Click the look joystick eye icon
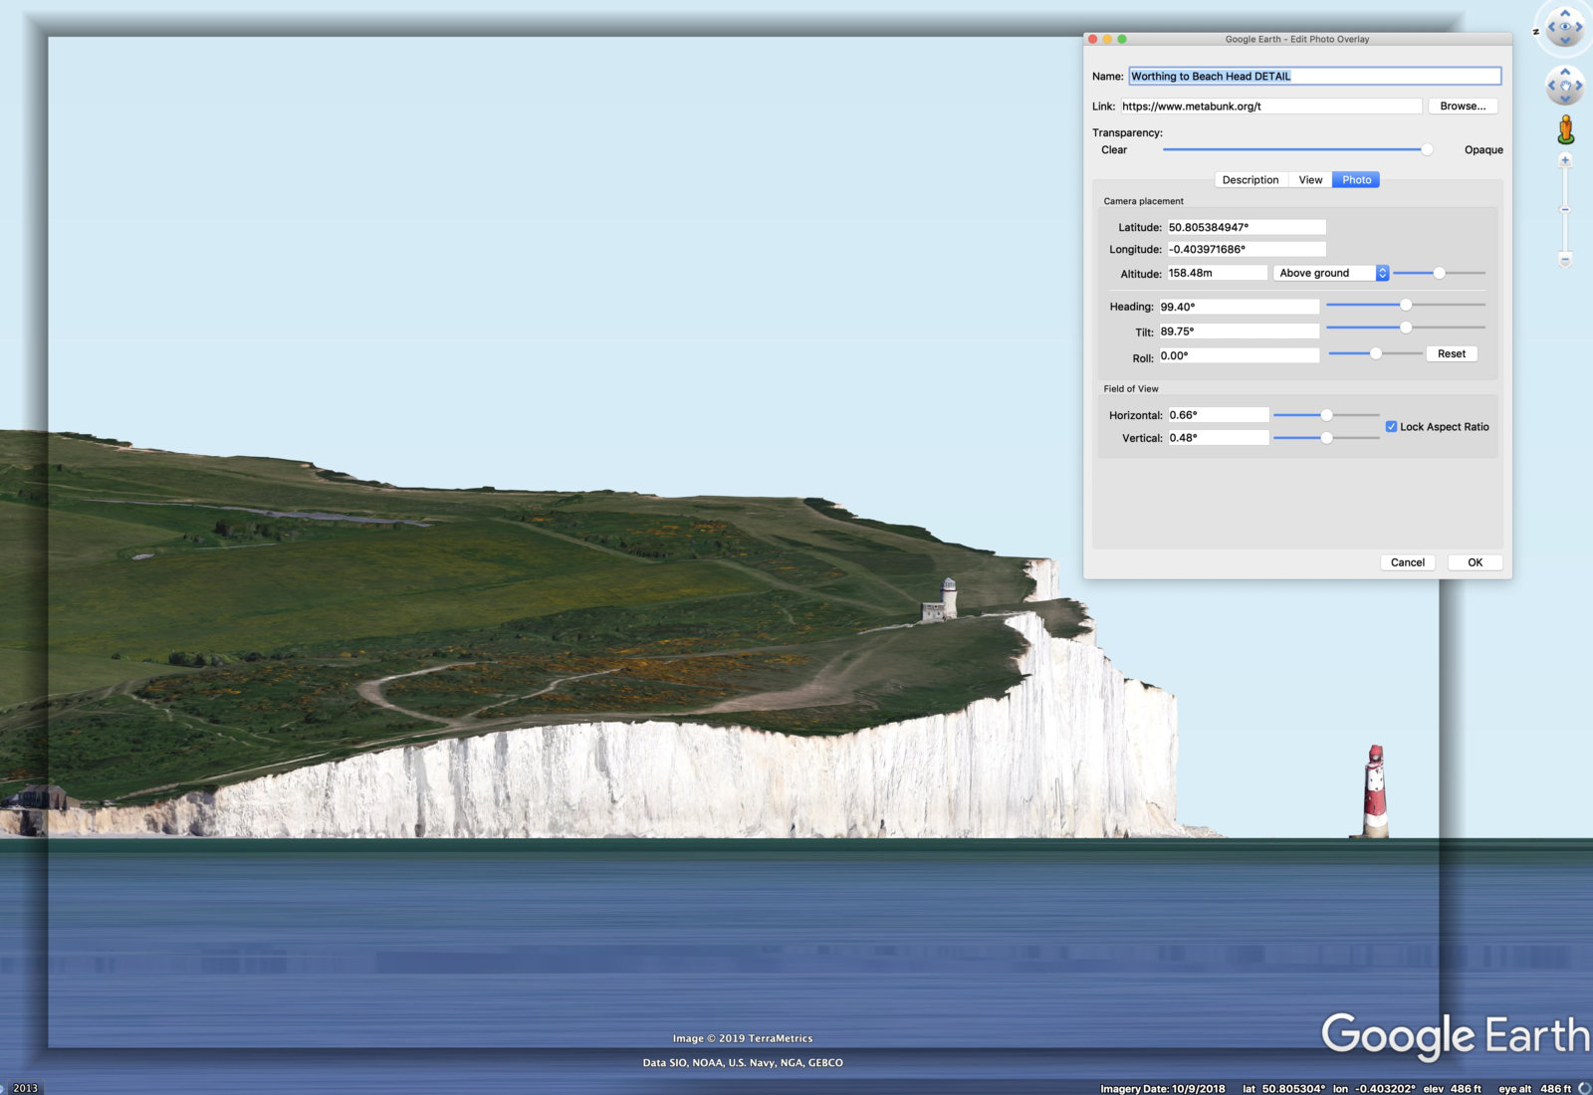Image resolution: width=1593 pixels, height=1095 pixels. (1564, 27)
